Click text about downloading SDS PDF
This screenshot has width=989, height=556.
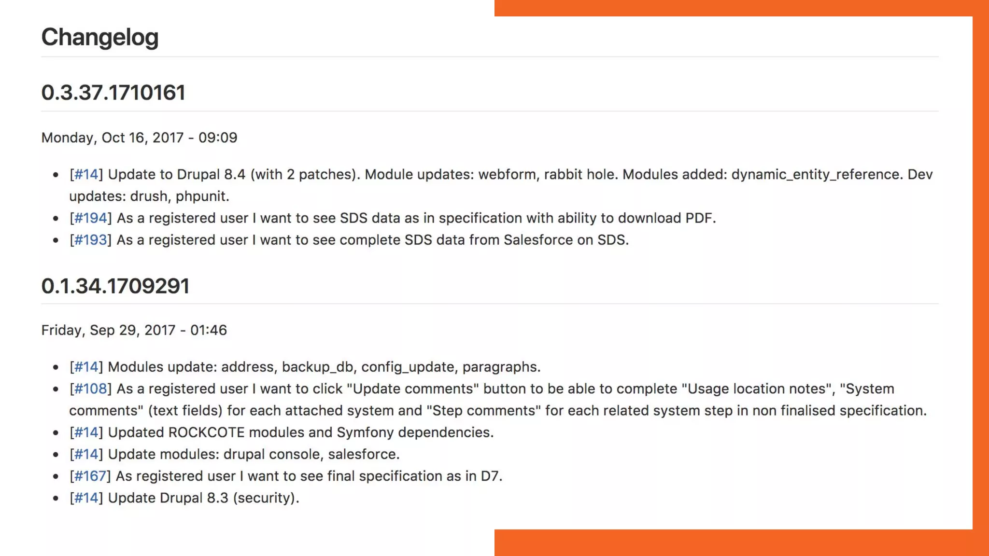[x=415, y=218]
